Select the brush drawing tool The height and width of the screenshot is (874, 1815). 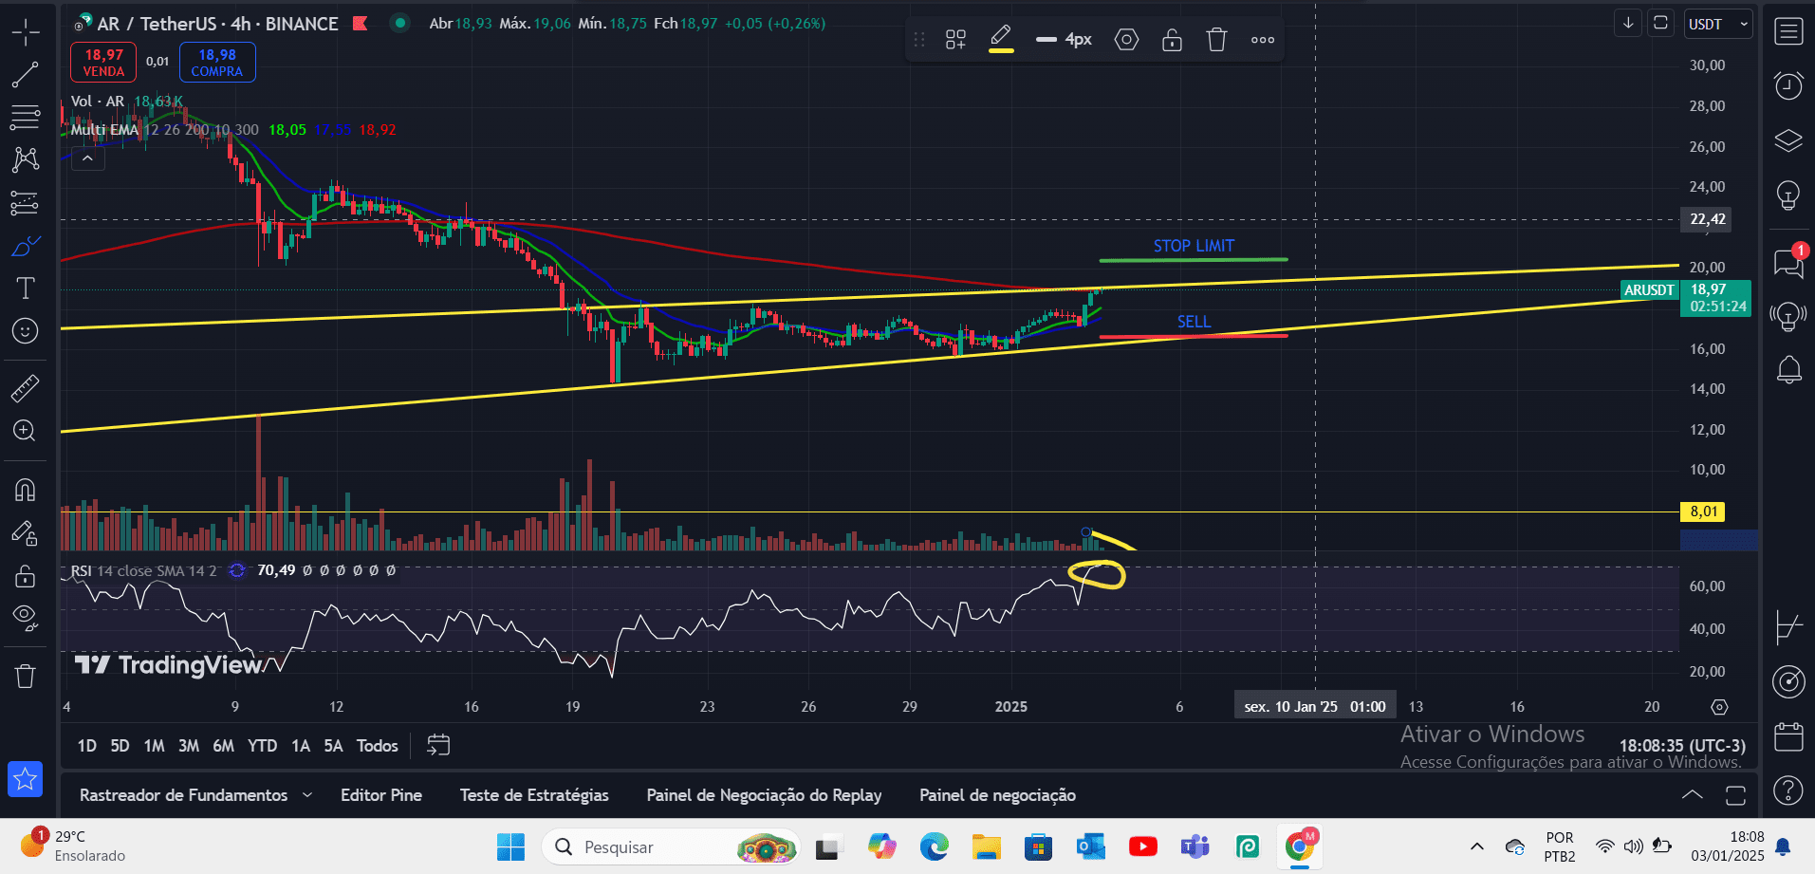(x=26, y=246)
